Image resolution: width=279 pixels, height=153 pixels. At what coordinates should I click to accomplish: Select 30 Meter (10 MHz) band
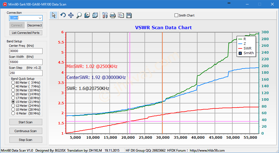coord(13,90)
